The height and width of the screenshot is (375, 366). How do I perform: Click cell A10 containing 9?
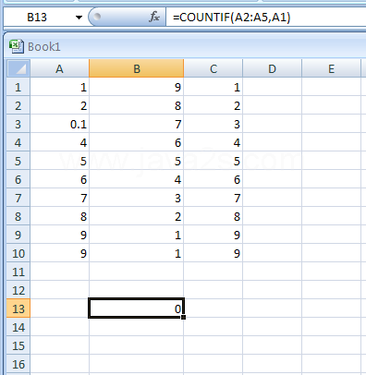tap(59, 253)
